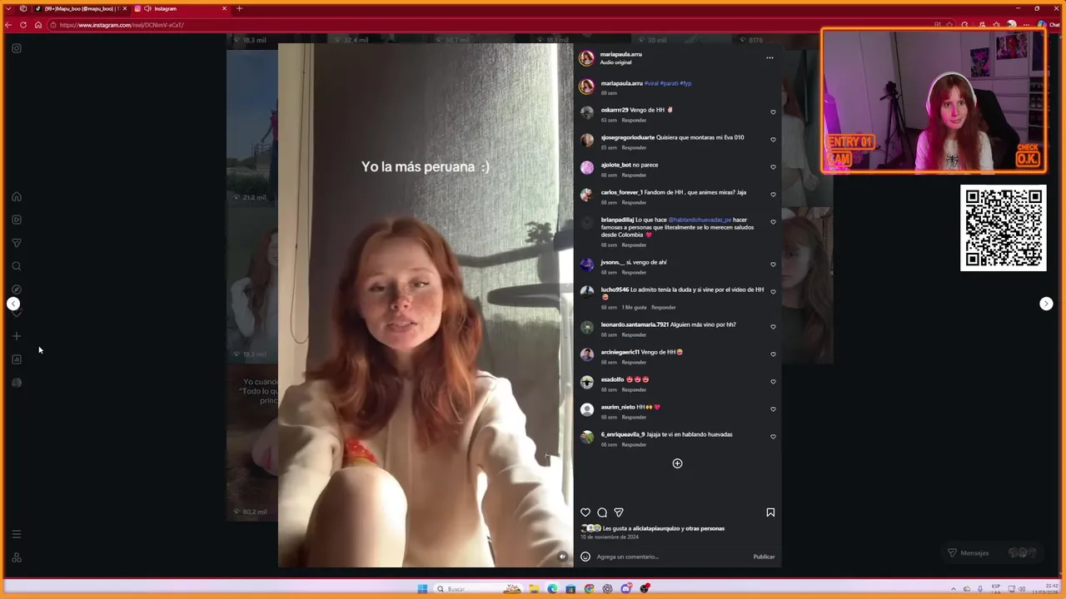The image size is (1066, 599).
Task: Open the Windows Start menu
Action: tap(422, 589)
